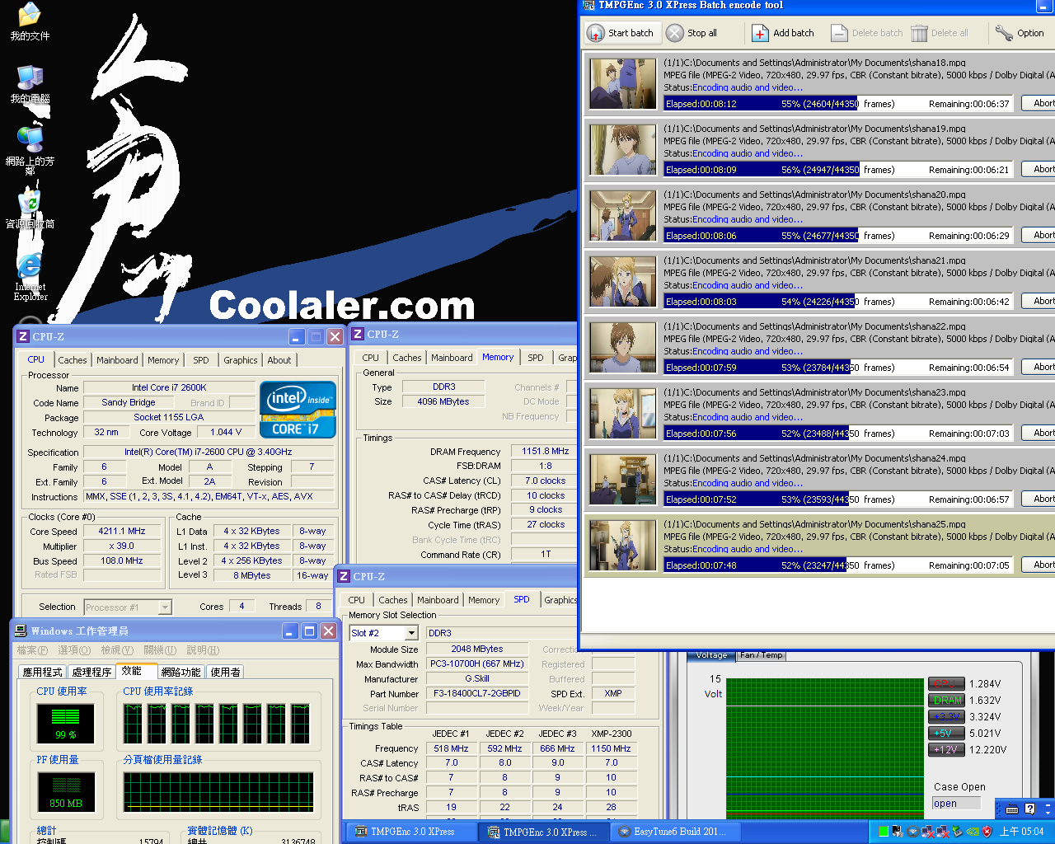The height and width of the screenshot is (844, 1055).
Task: Toggle DRAM voltage line in EasyTune6
Action: [x=946, y=700]
